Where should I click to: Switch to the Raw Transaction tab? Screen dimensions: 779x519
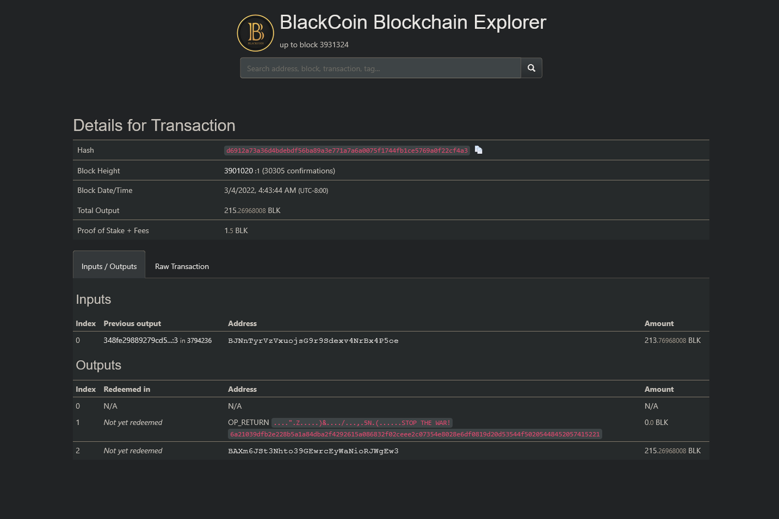tap(182, 266)
